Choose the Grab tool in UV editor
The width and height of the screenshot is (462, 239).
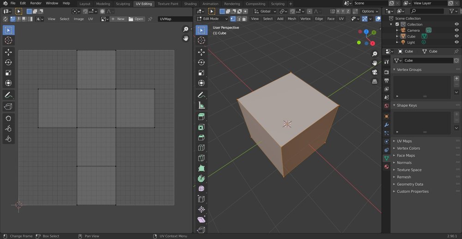click(8, 118)
